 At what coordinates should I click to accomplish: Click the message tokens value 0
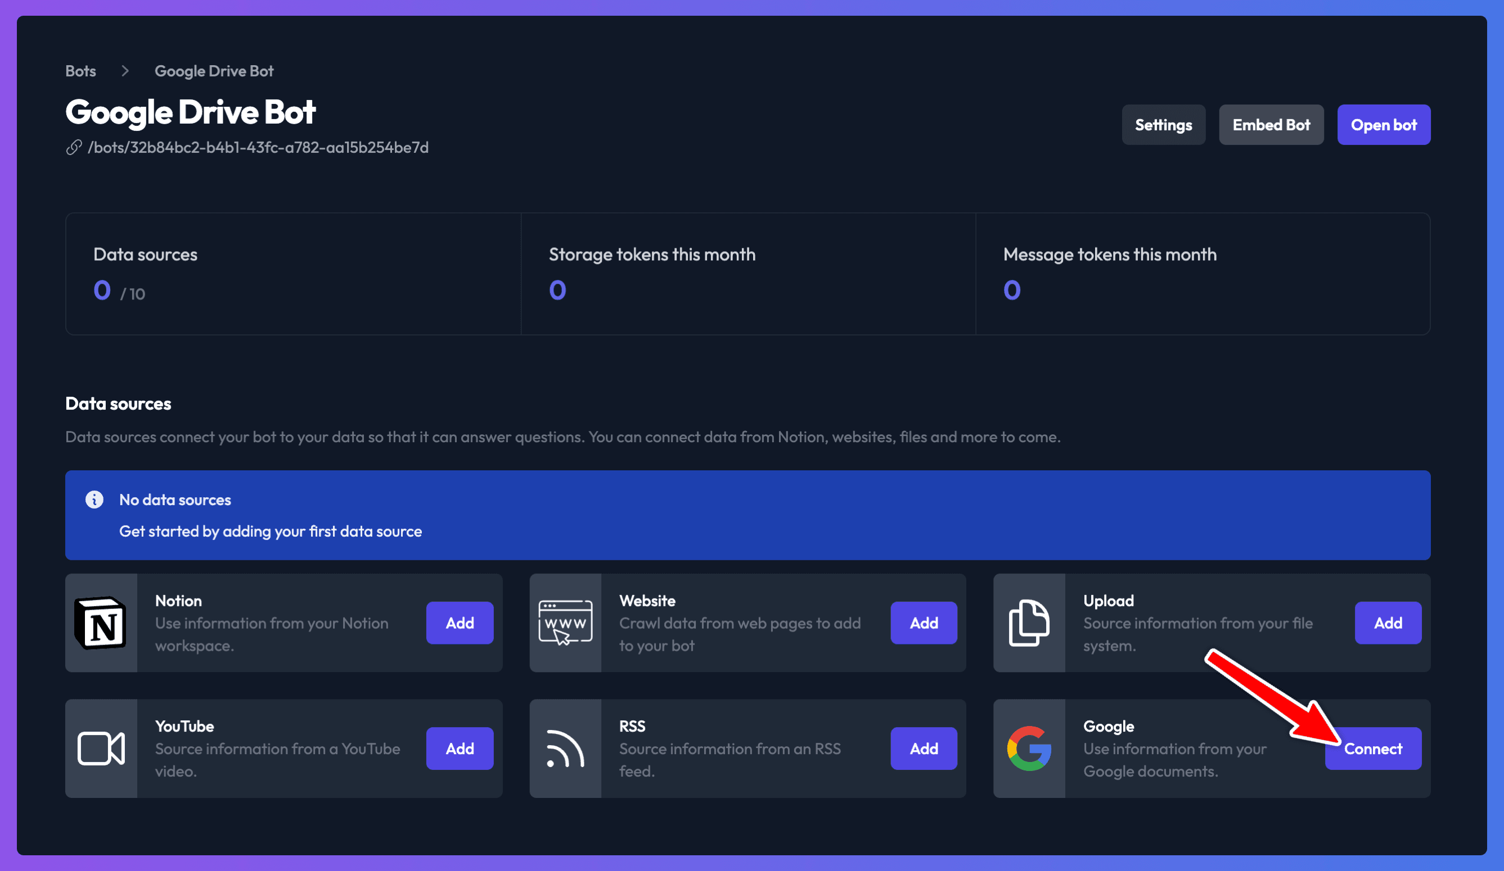click(1012, 291)
